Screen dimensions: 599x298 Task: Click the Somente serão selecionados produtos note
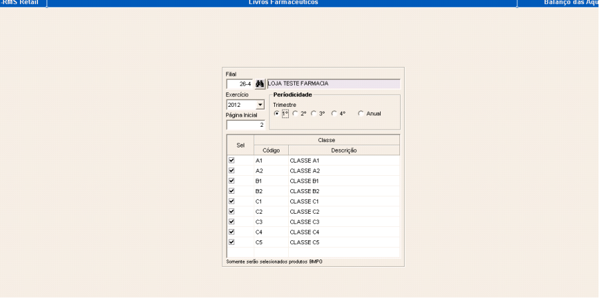[274, 261]
